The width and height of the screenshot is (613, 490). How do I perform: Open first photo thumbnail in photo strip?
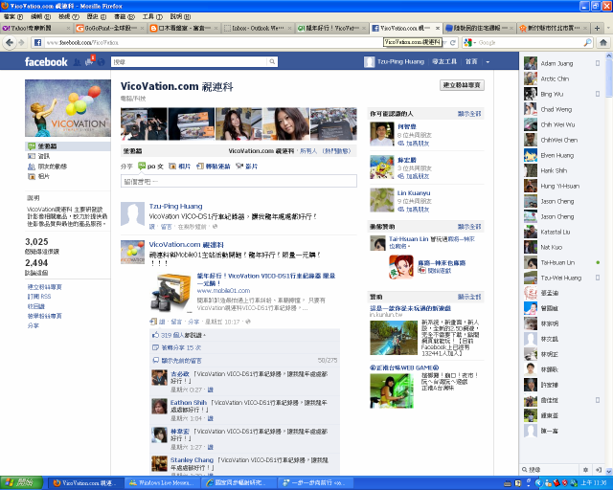144,123
